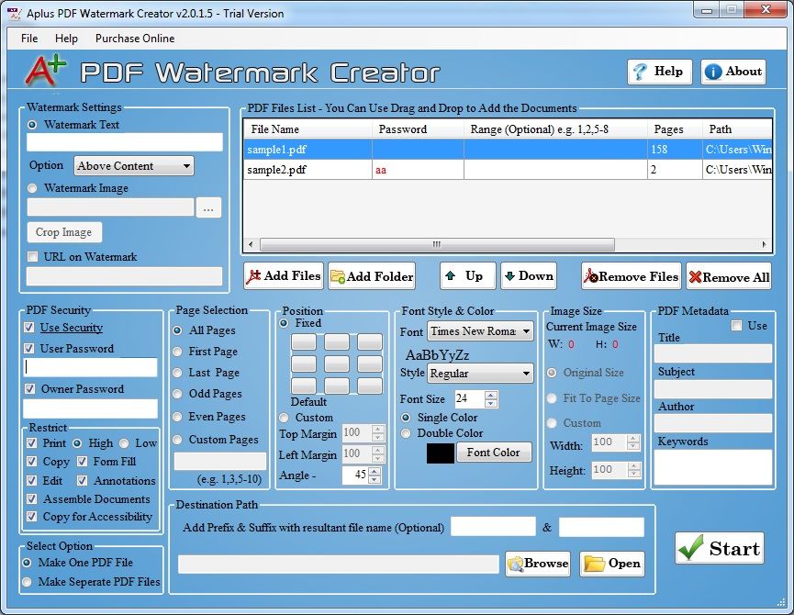
Task: Click the top-left fixed position button
Action: (x=304, y=341)
